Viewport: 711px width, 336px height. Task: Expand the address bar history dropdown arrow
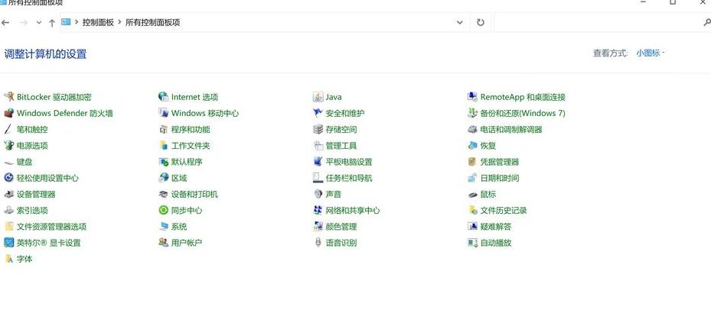pyautogui.click(x=460, y=22)
